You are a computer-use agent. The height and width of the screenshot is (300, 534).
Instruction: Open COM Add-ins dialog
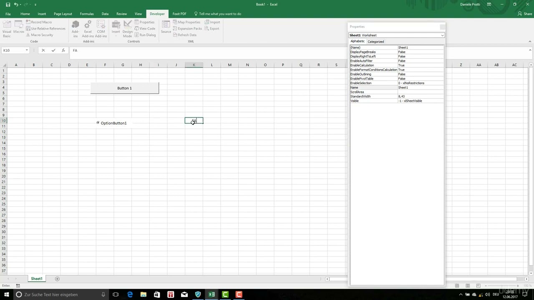coord(101,28)
